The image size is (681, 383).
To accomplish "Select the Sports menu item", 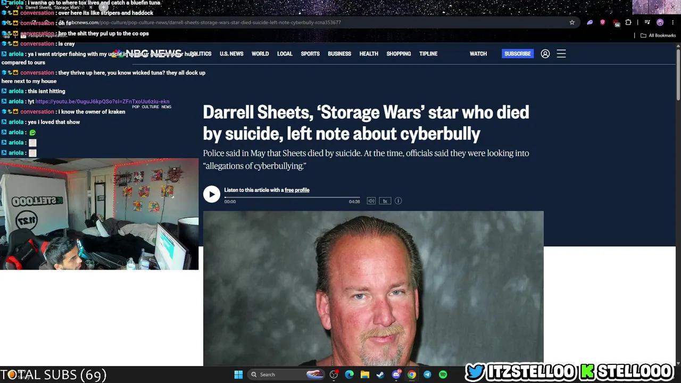I will point(310,54).
